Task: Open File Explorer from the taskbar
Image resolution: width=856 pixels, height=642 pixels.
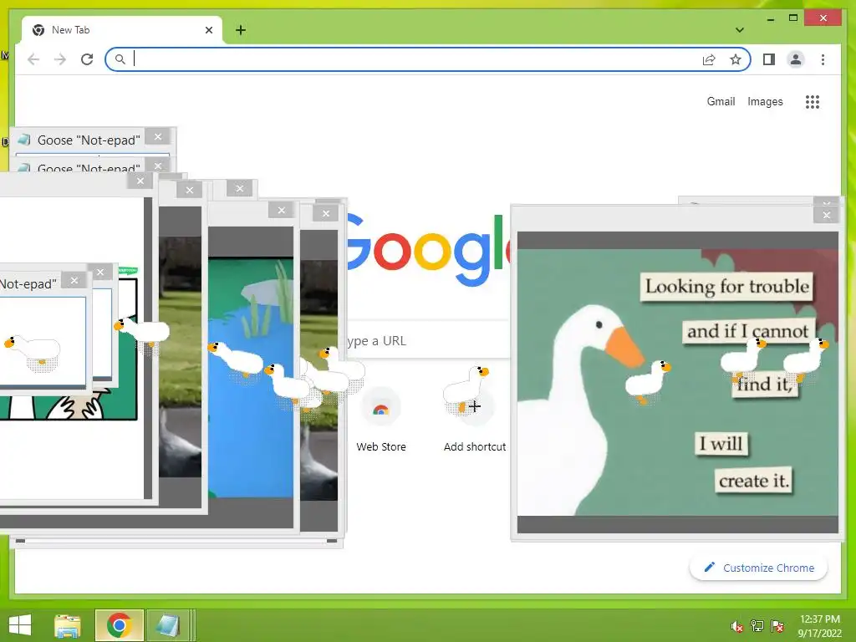Action: pyautogui.click(x=68, y=625)
